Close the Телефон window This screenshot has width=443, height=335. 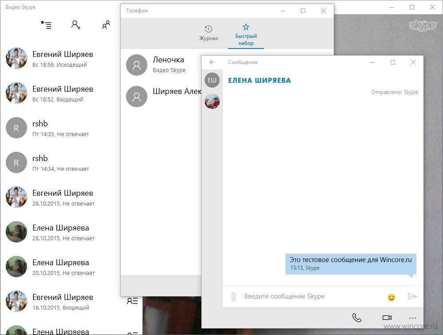[324, 11]
